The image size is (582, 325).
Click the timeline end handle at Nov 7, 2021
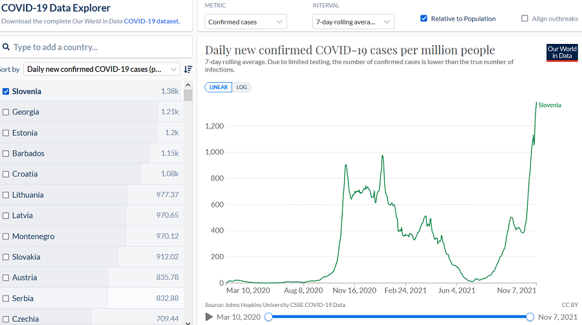pos(530,317)
